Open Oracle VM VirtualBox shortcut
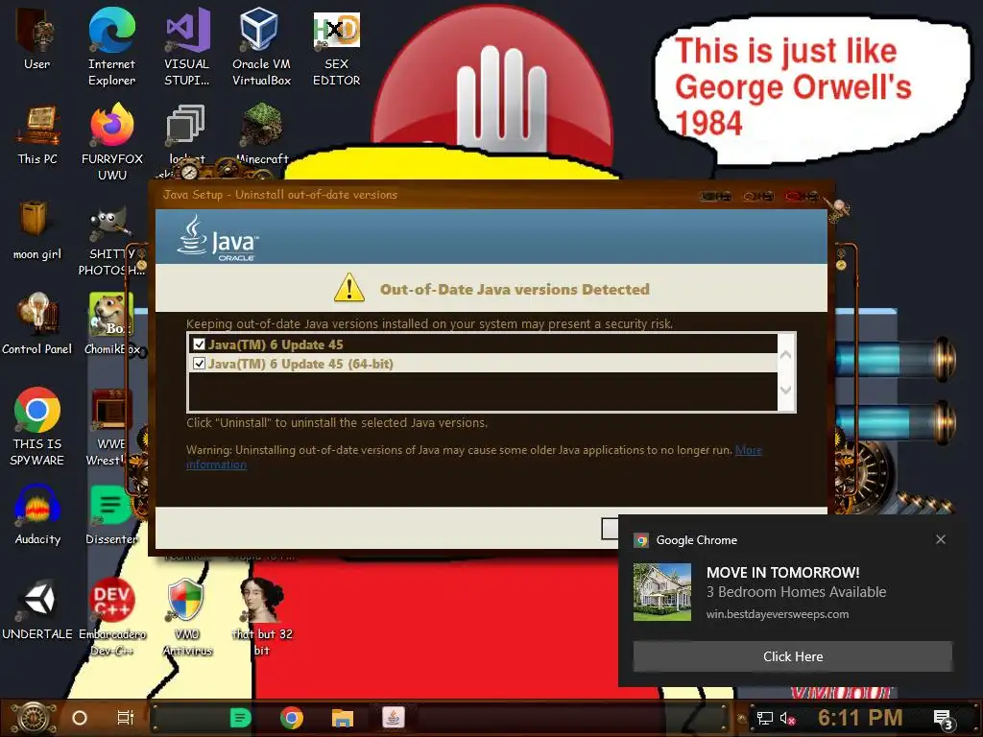 [x=261, y=46]
